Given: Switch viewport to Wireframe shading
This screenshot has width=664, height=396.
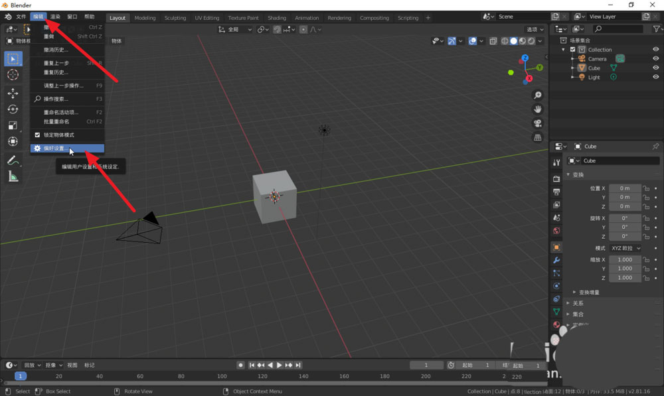Looking at the screenshot, I should (x=505, y=40).
